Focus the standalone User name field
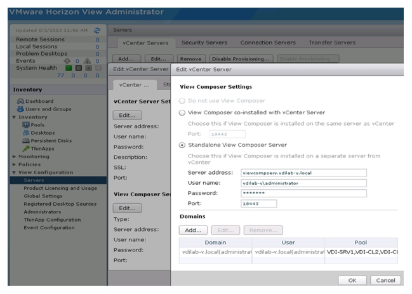The width and height of the screenshot is (412, 294). pos(303,183)
